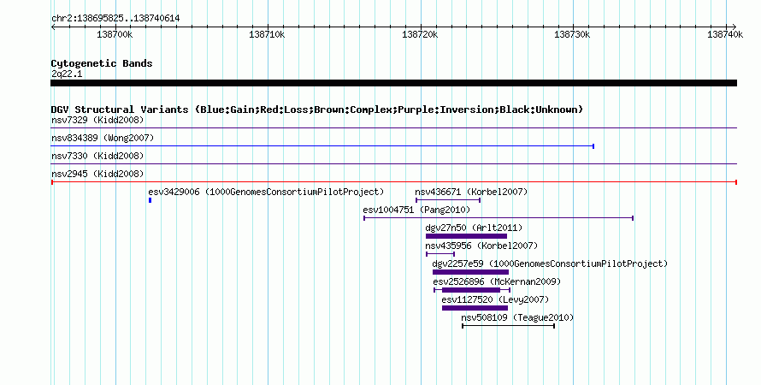761x385 pixels.
Task: Click the dgv27n50 (Arlt2011) label
Action: point(474,228)
